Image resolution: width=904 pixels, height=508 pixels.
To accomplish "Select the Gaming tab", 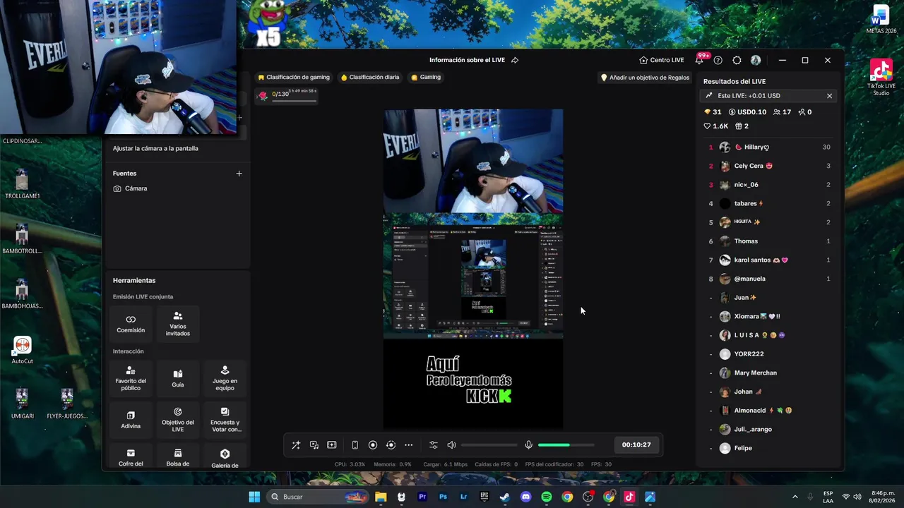I will [426, 78].
